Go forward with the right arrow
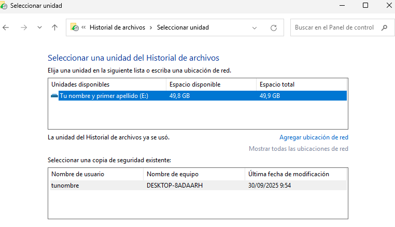This screenshot has width=395, height=227. pyautogui.click(x=24, y=27)
